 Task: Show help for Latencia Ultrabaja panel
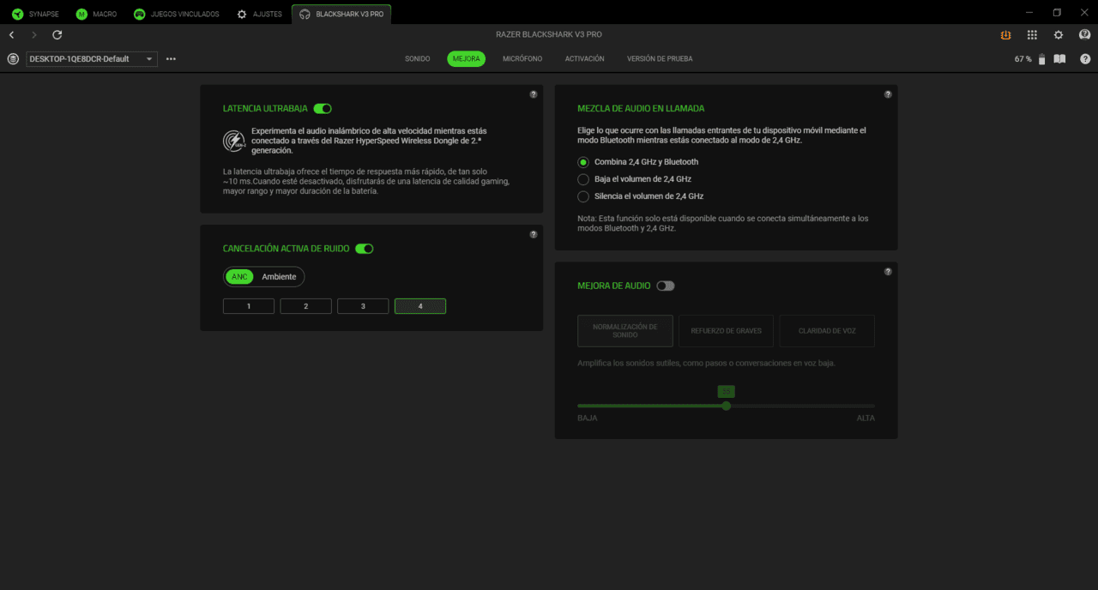(534, 94)
